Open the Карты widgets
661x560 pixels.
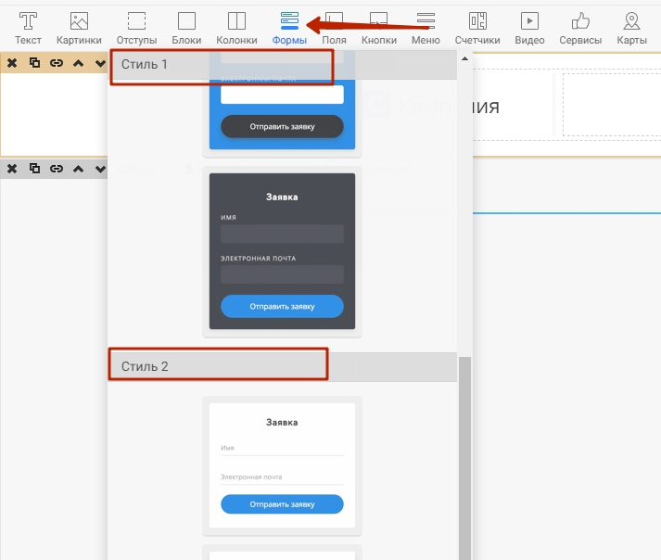pos(631,28)
